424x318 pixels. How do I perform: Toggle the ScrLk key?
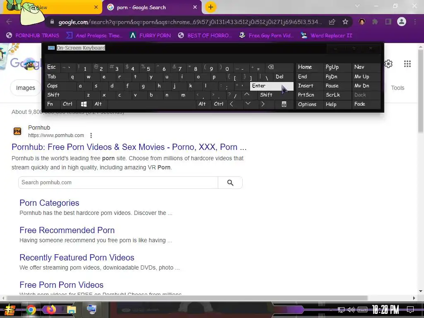pyautogui.click(x=337, y=95)
